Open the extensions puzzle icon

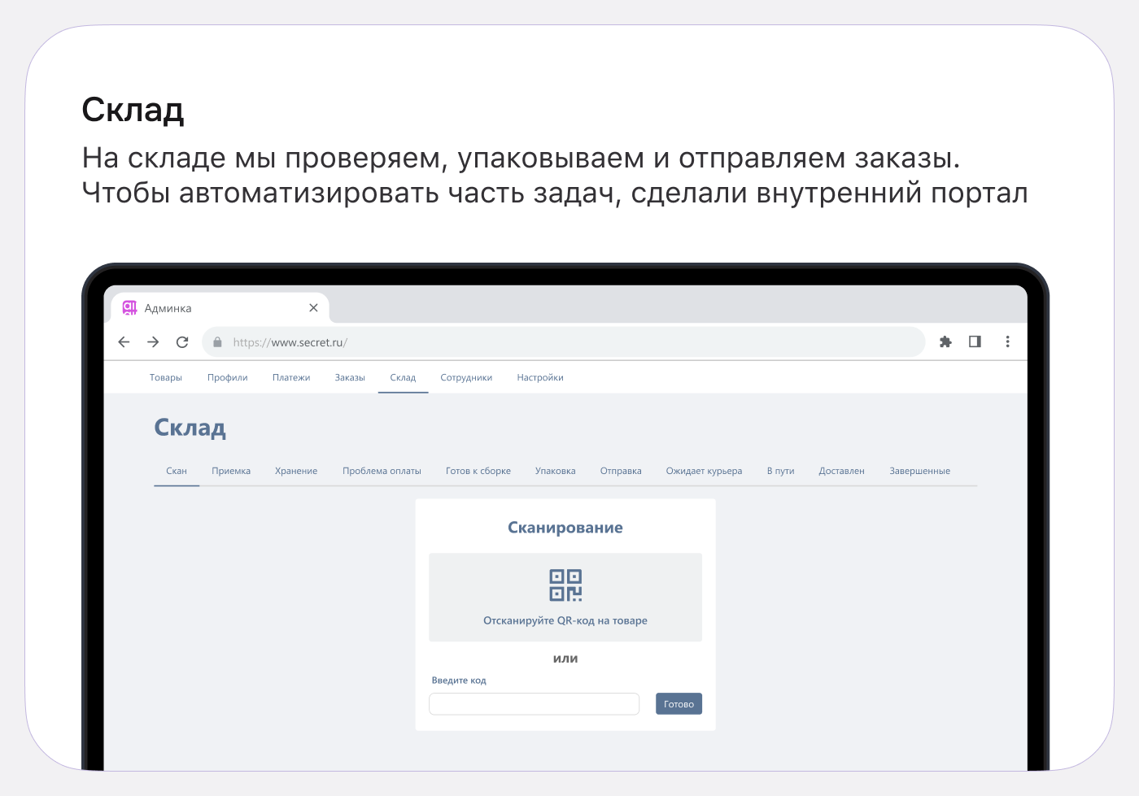click(x=945, y=342)
